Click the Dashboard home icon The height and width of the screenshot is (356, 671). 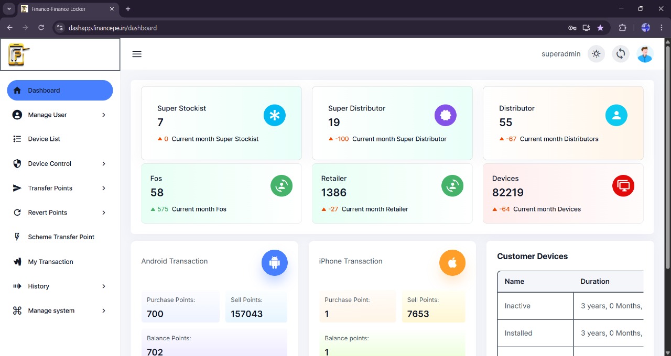tap(17, 90)
